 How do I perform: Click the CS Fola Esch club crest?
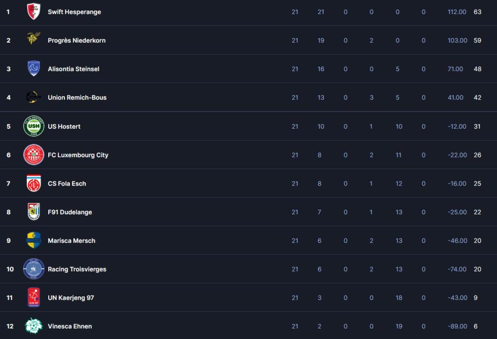point(34,184)
